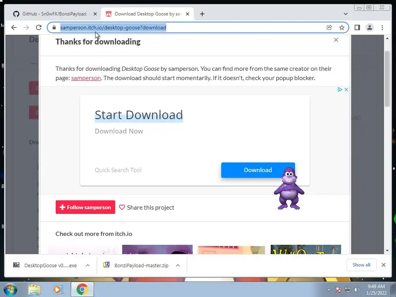Open the Chrome three-dot menu
This screenshot has height=297, width=396.
(x=382, y=27)
